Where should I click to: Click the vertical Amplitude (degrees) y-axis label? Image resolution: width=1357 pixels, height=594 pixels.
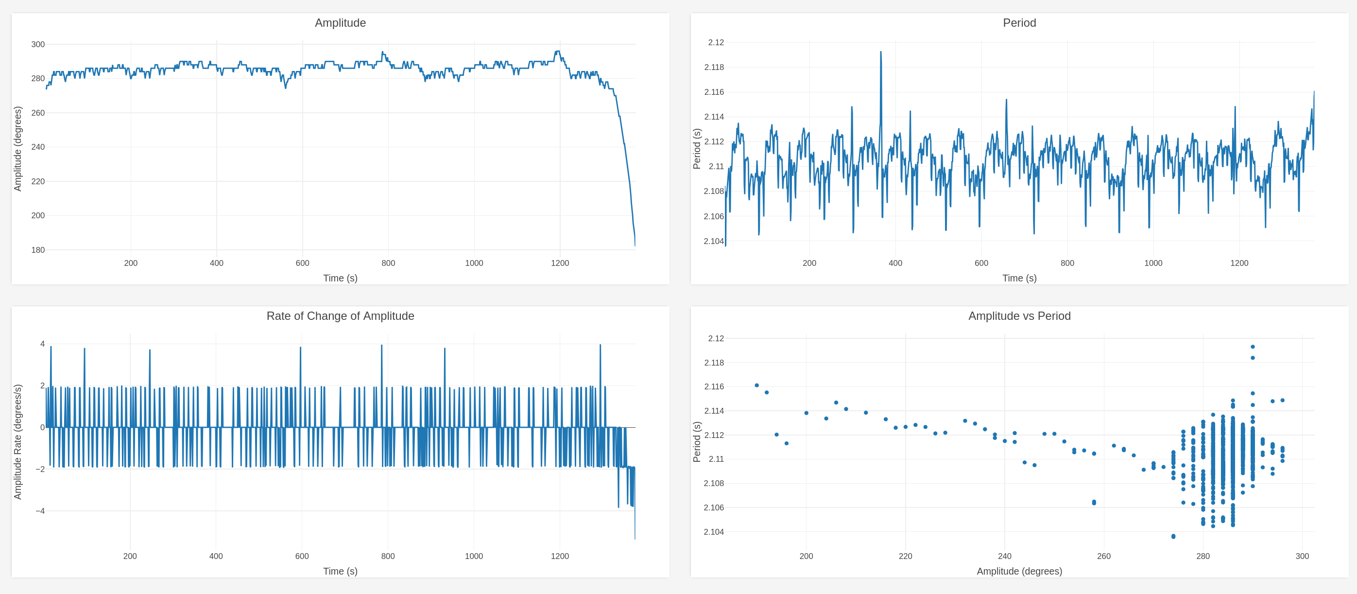[x=18, y=149]
